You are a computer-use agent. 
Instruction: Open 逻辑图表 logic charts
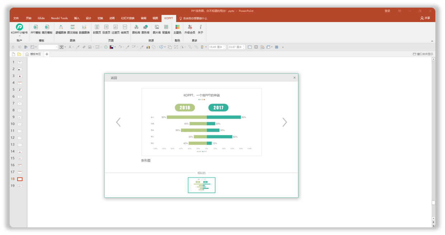(x=61, y=29)
